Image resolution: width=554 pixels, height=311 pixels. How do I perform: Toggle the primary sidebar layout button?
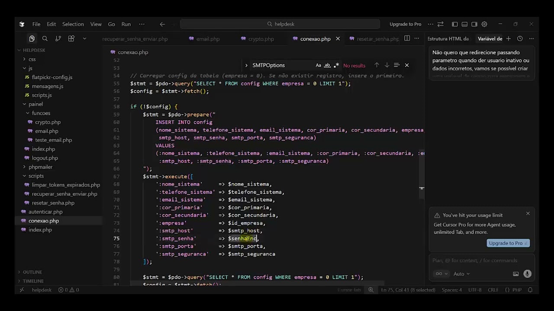tap(454, 24)
